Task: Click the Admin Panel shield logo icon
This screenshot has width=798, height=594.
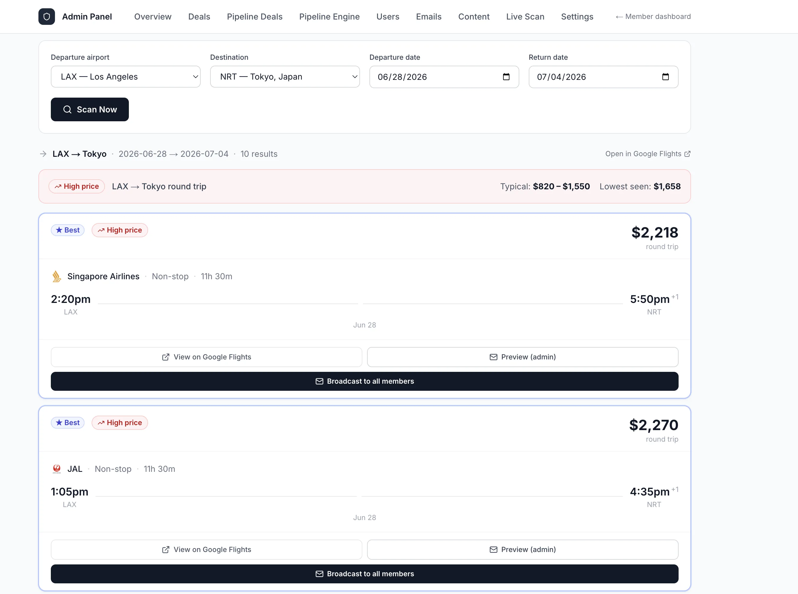Action: (47, 17)
